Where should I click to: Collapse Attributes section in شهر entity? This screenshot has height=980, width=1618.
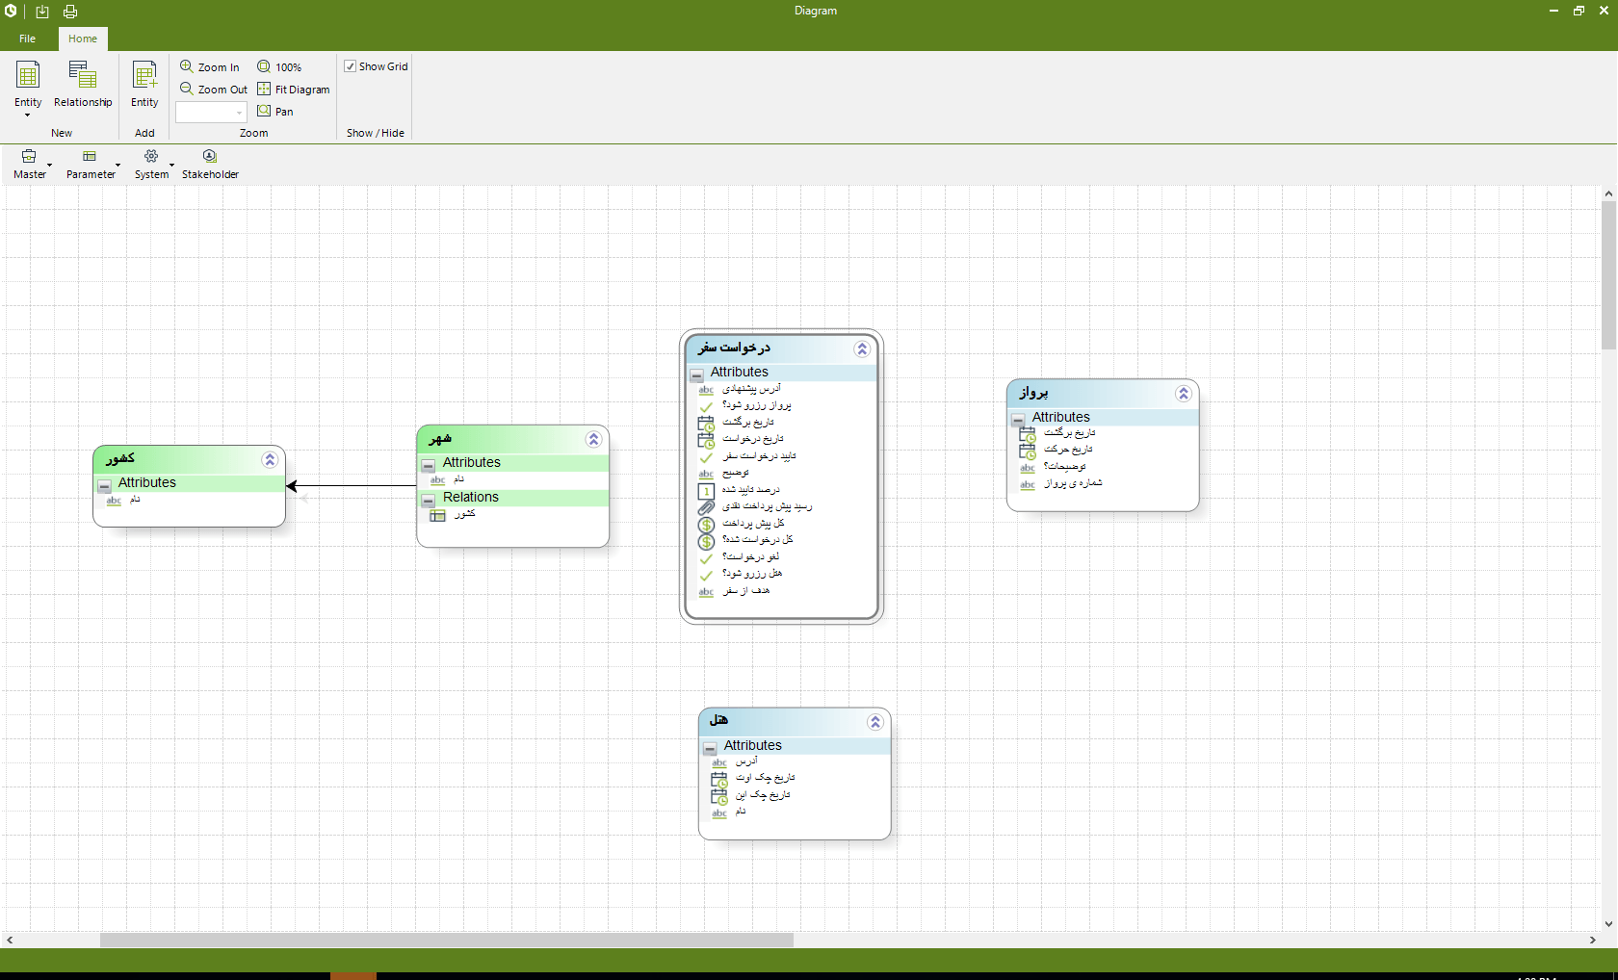[x=429, y=465]
